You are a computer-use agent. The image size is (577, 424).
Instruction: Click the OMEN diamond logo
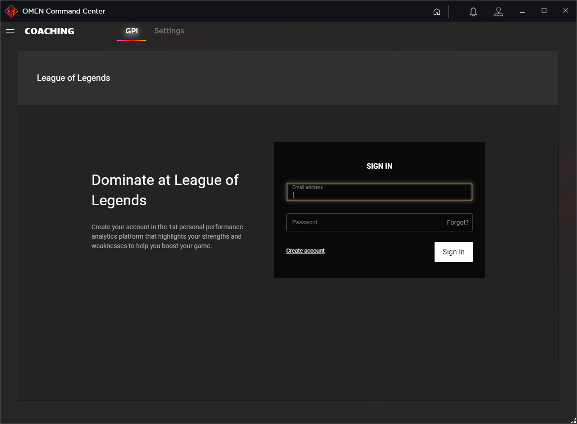point(11,11)
